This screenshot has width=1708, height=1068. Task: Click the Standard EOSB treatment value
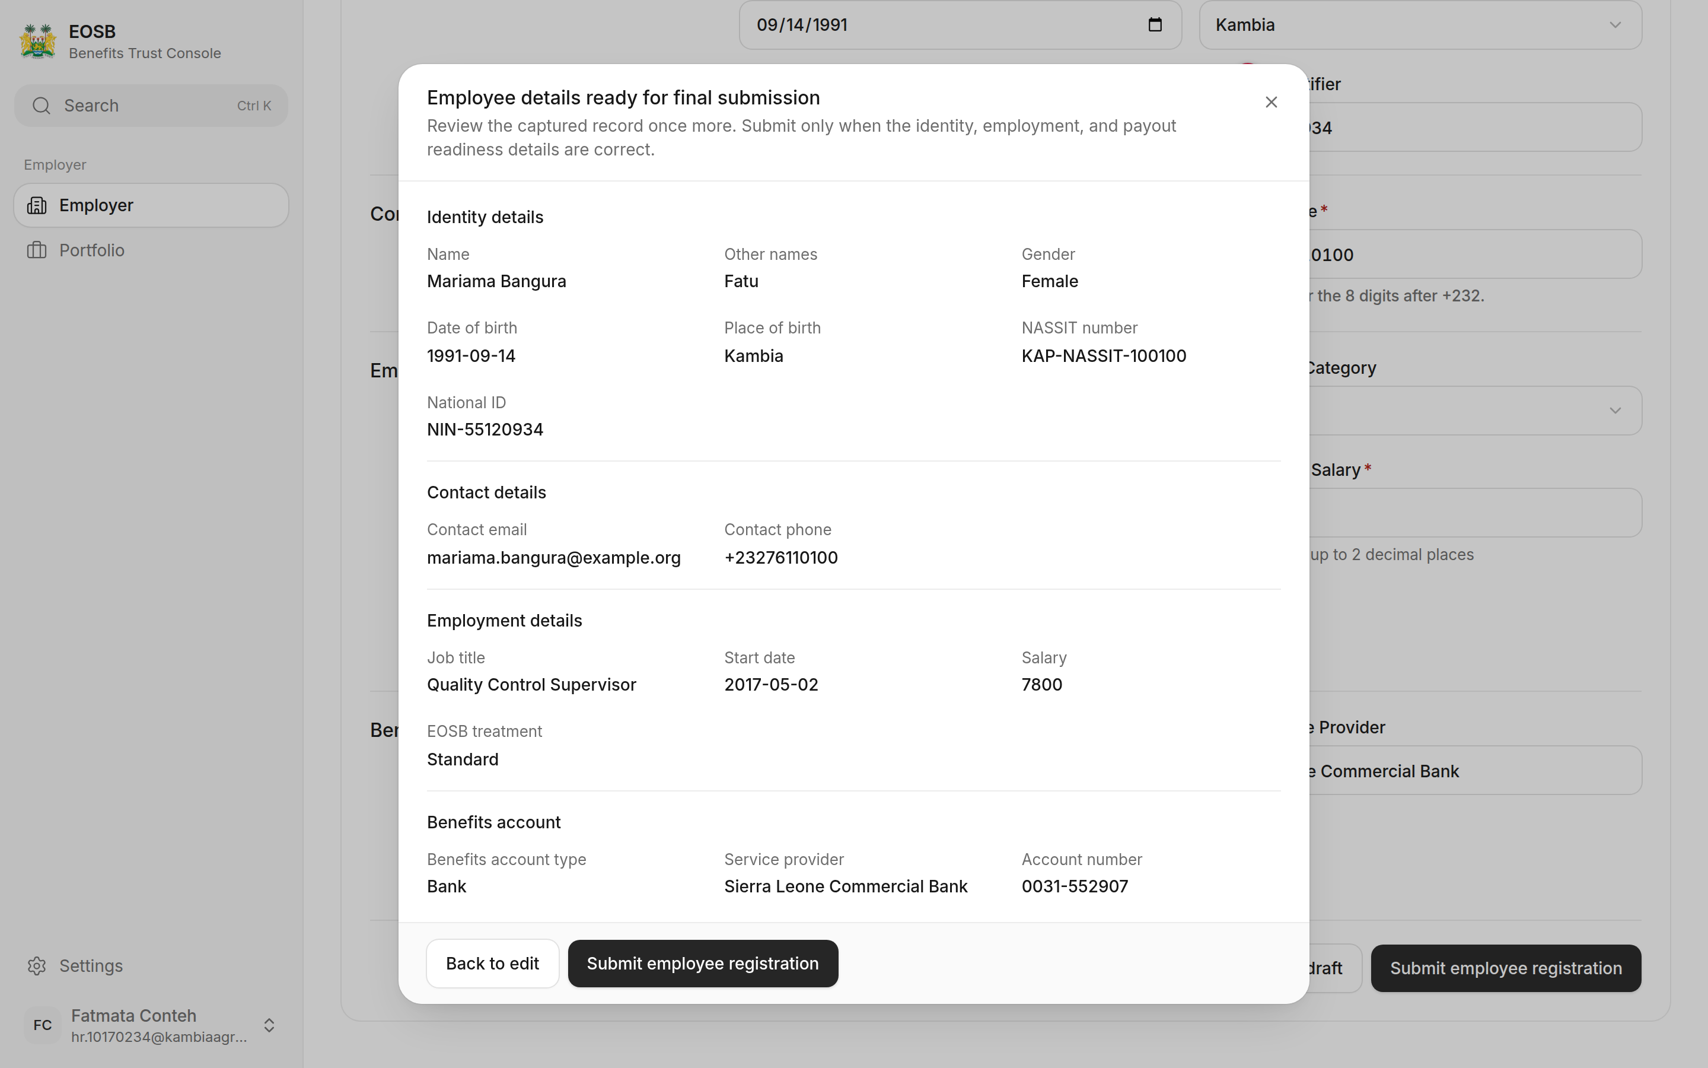pyautogui.click(x=463, y=759)
